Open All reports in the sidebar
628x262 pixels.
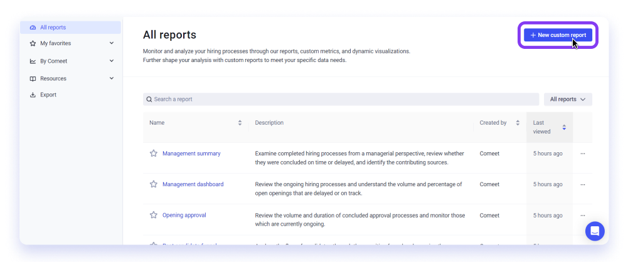coord(70,28)
